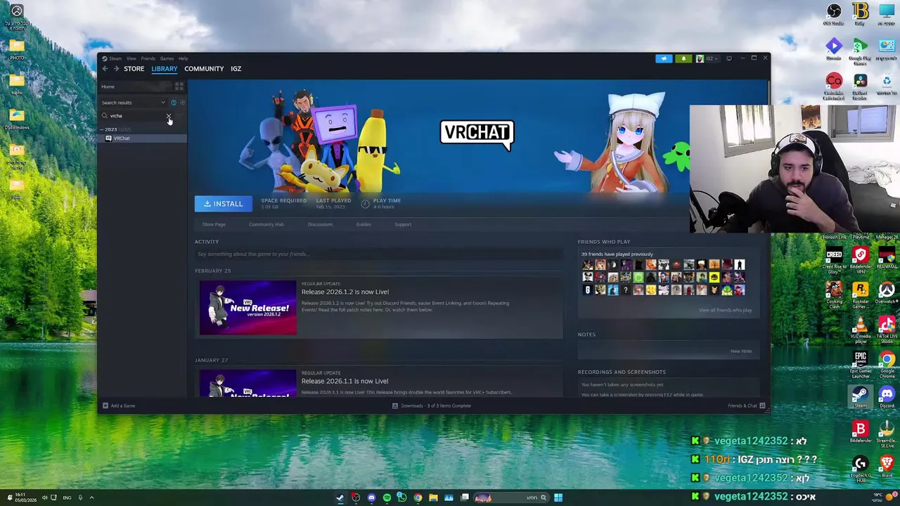900x506 pixels.
Task: Click Add a Game at bottom left
Action: (118, 406)
